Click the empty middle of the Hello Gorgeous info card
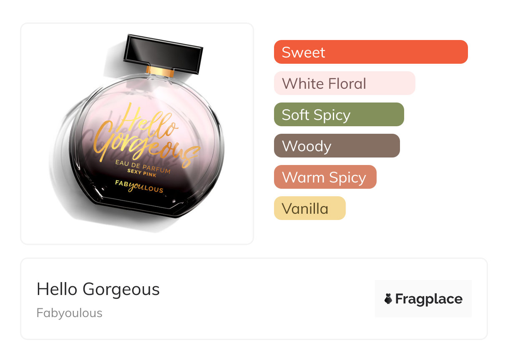 pyautogui.click(x=267, y=299)
